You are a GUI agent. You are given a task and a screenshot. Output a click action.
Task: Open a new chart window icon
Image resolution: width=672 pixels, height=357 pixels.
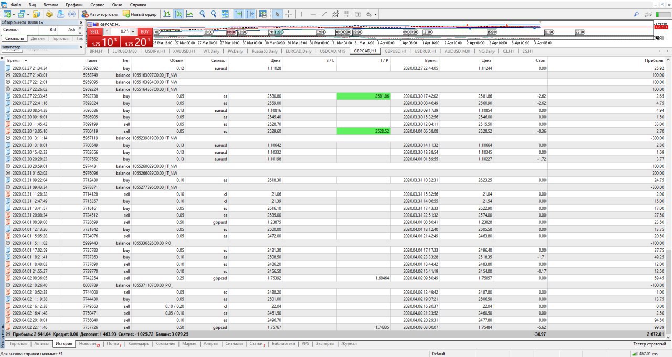tap(7, 14)
